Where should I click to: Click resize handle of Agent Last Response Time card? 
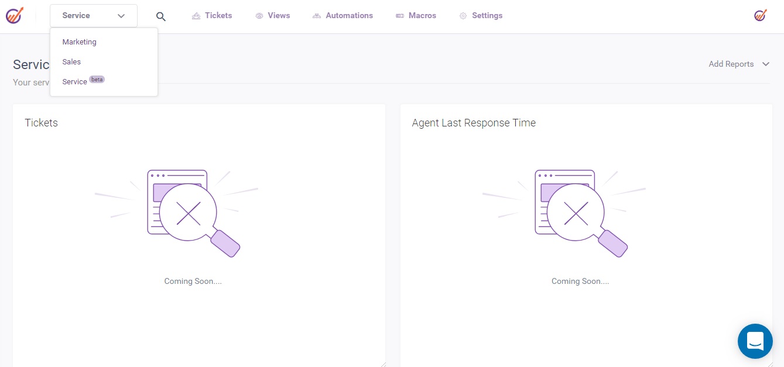[770, 364]
